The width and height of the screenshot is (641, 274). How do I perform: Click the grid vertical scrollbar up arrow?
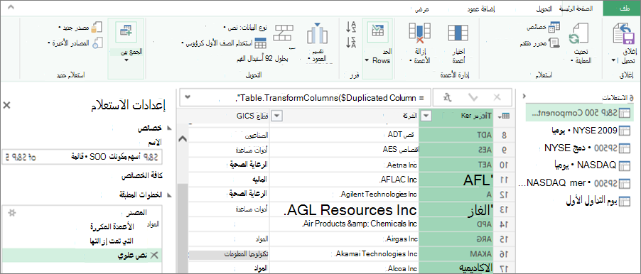tap(183, 139)
